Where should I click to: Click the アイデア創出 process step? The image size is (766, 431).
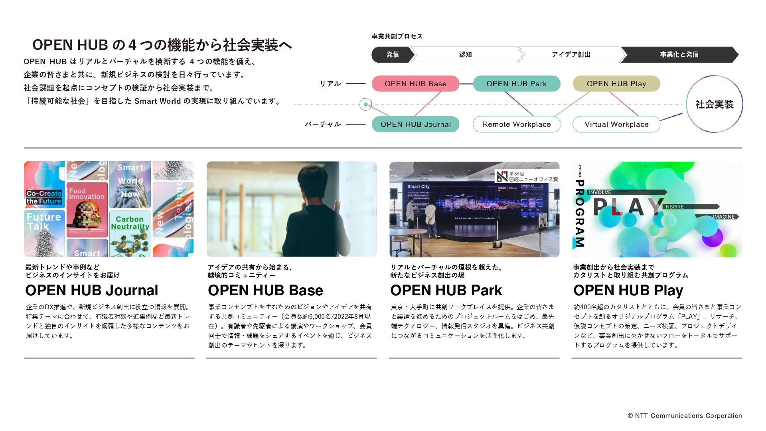point(571,55)
